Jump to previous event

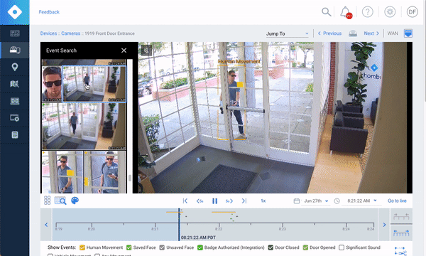185,201
